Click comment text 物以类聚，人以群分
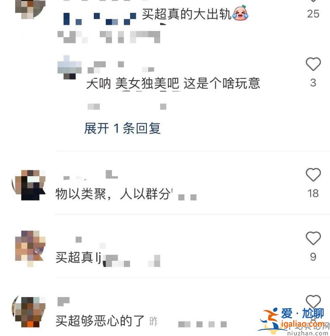This screenshot has height=336, width=330. coord(114,194)
